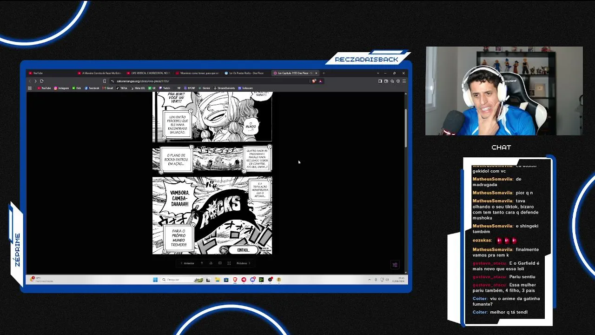Viewport: 595px width, 335px height.
Task: Open the weather widget on taskbar
Action: 42,280
